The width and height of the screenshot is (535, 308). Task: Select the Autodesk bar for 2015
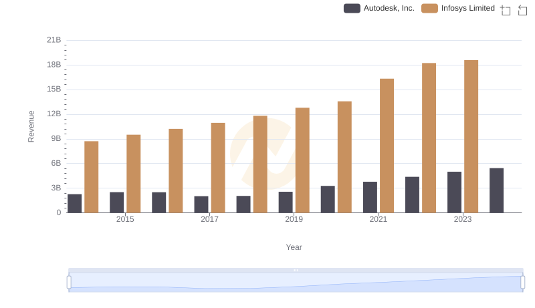pyautogui.click(x=116, y=202)
